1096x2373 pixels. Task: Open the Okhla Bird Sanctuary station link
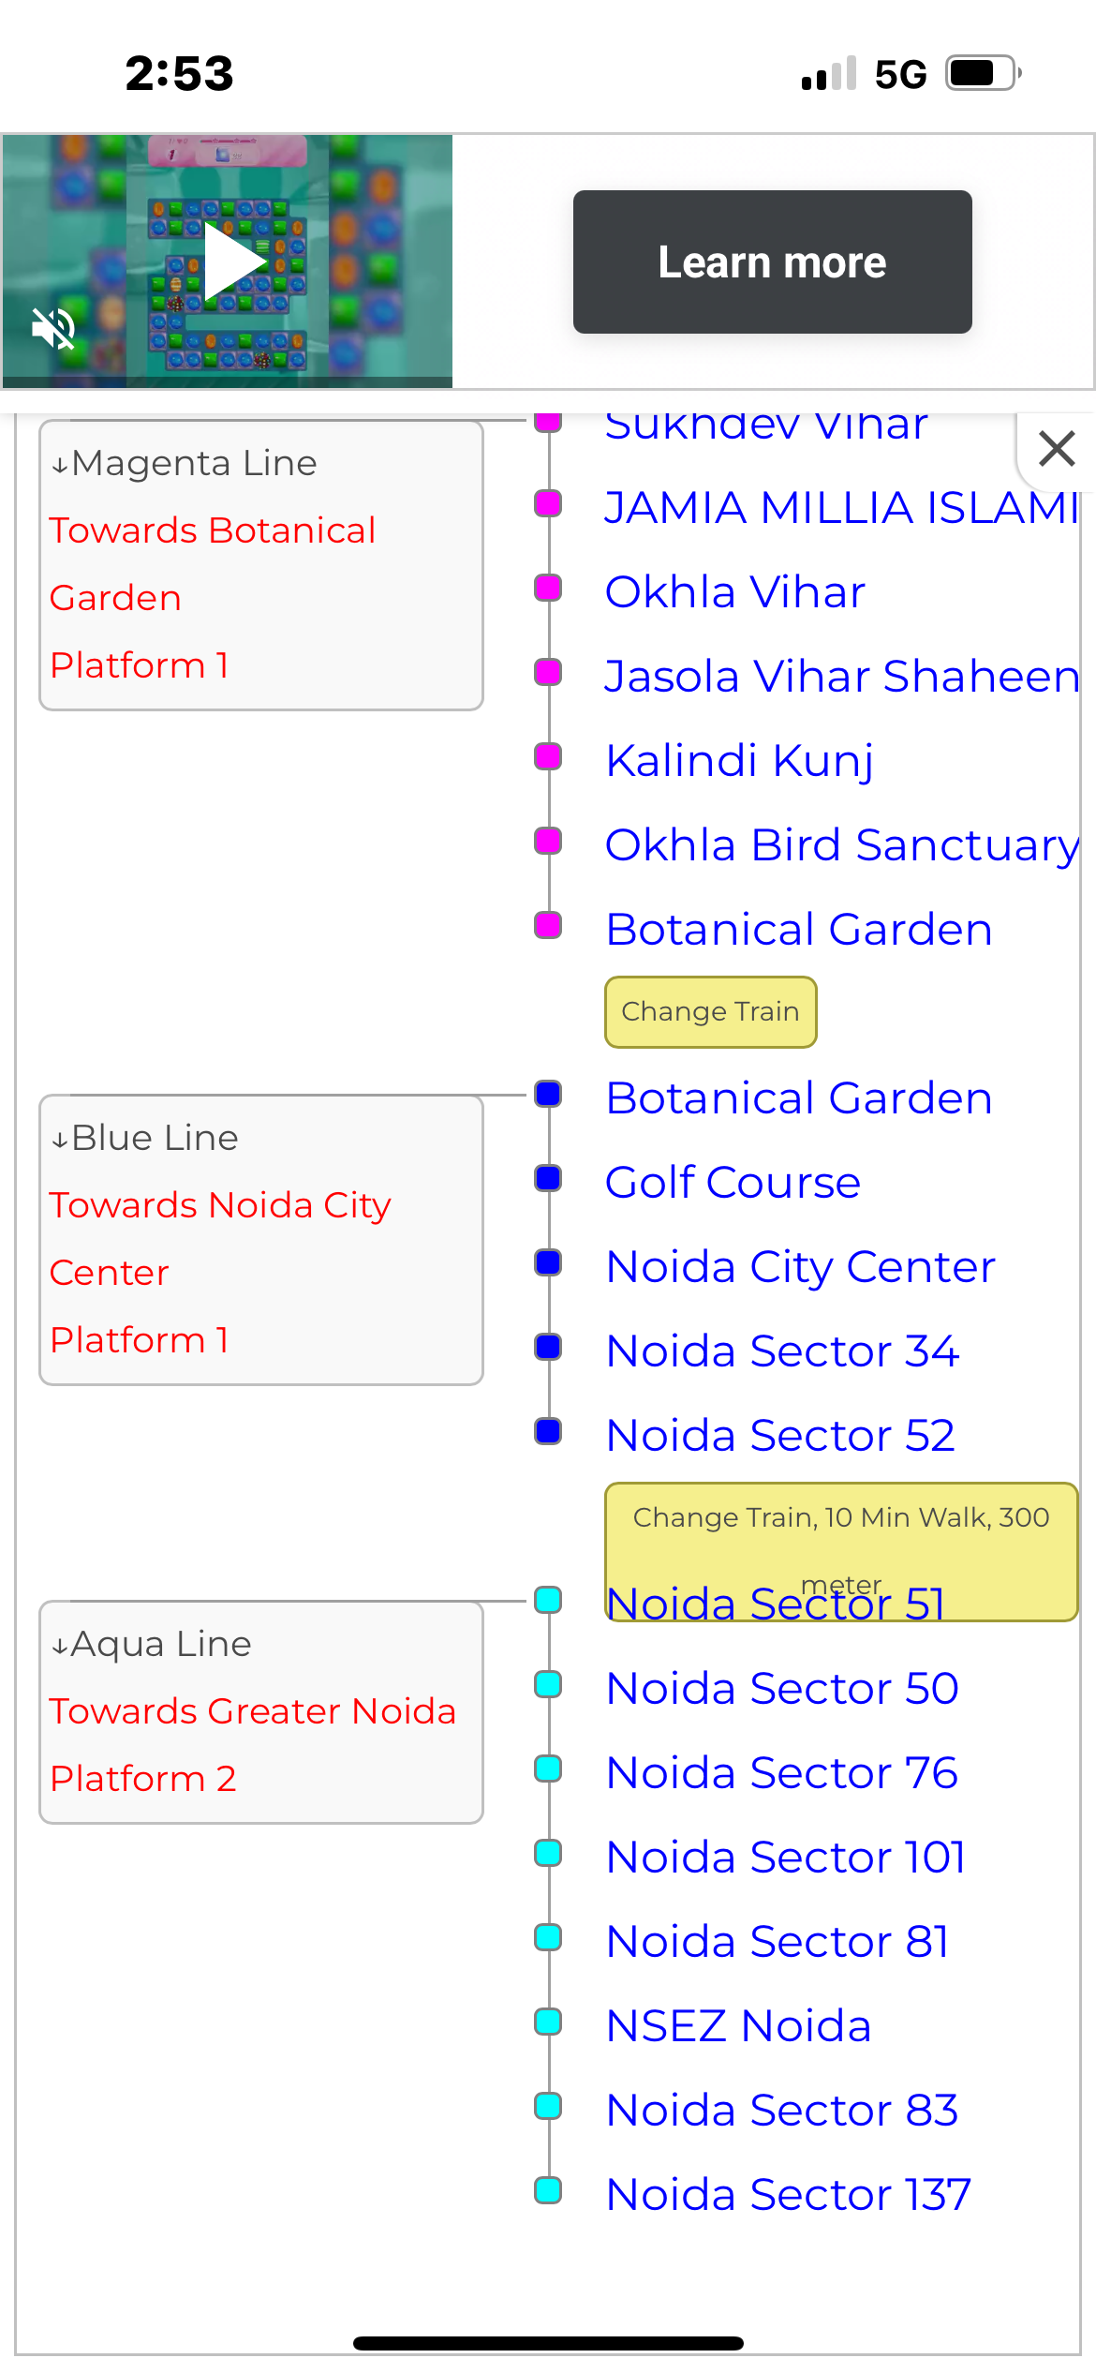[841, 845]
